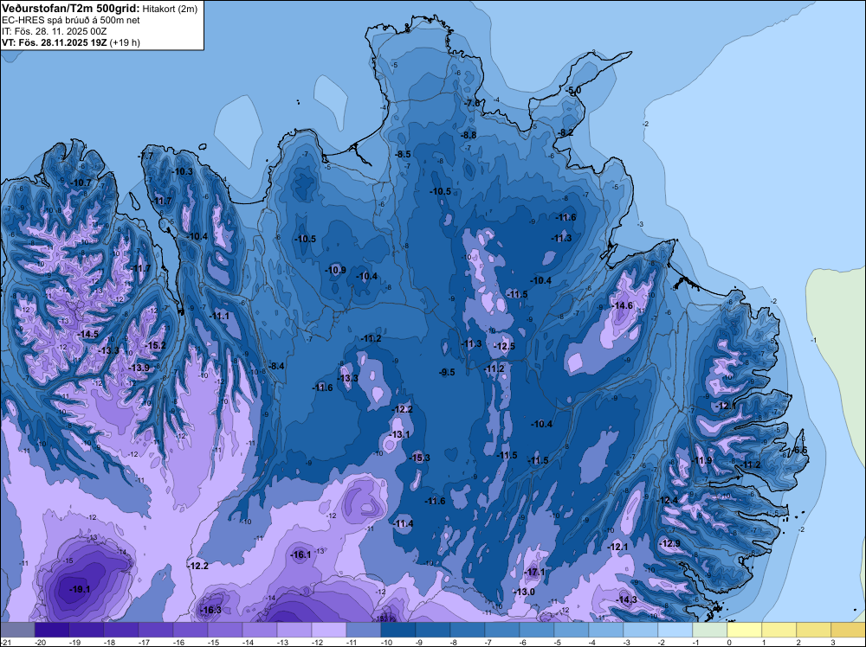
Task: Click the -7.7 temperature label
Action: click(x=145, y=156)
